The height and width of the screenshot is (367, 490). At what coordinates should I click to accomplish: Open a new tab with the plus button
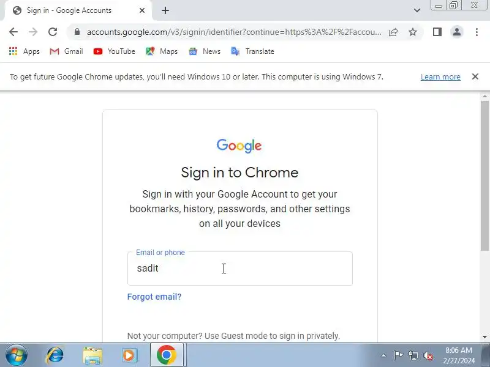coord(165,10)
